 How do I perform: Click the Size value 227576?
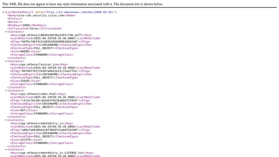click(x=25, y=140)
